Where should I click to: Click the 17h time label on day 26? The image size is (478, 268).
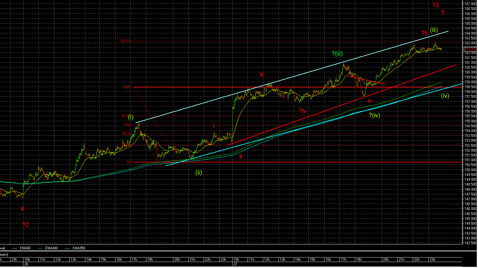134,260
